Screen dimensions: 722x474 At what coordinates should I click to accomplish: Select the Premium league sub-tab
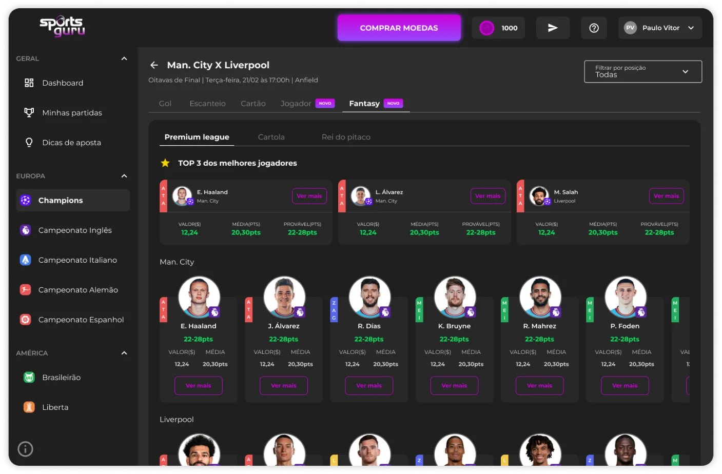point(197,137)
